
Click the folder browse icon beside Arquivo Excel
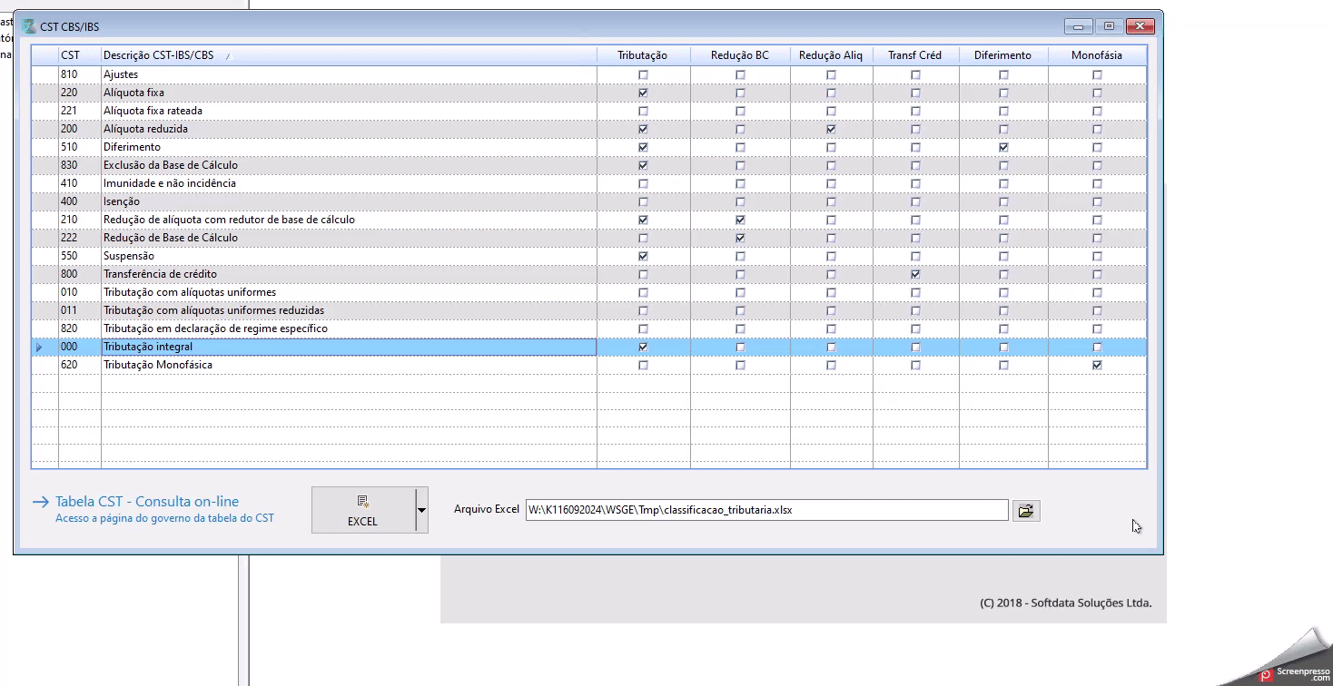1025,511
